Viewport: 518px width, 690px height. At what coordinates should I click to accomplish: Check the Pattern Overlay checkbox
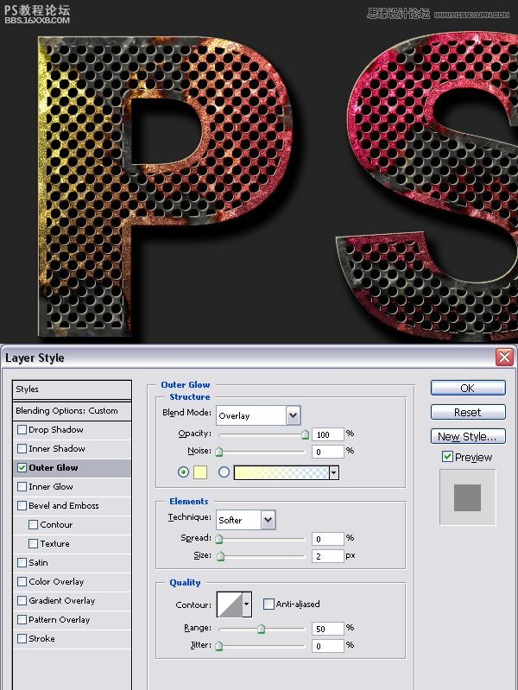coord(22,619)
